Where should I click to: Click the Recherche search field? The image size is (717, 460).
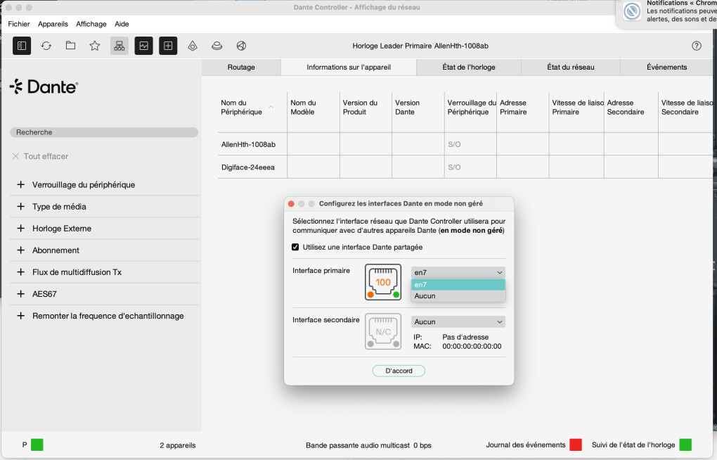pos(104,132)
